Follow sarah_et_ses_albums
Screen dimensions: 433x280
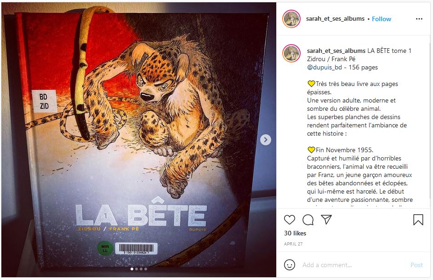(382, 19)
